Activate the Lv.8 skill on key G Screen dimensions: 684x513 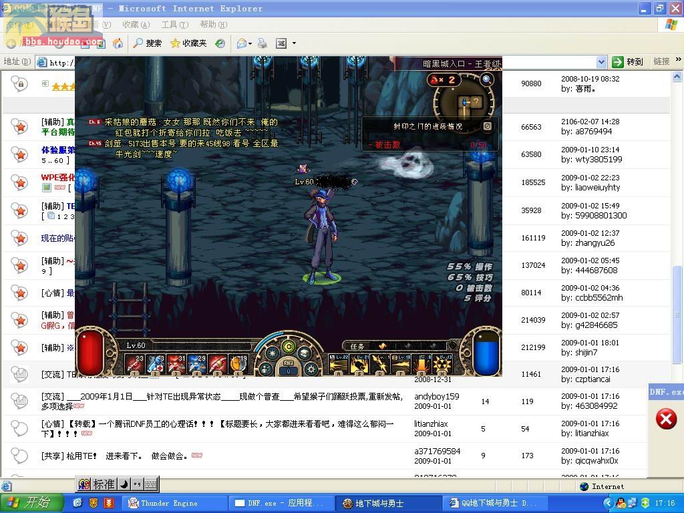[421, 364]
